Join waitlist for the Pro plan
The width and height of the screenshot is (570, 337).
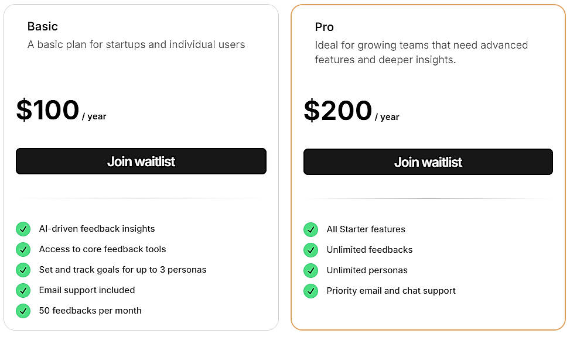pos(428,161)
